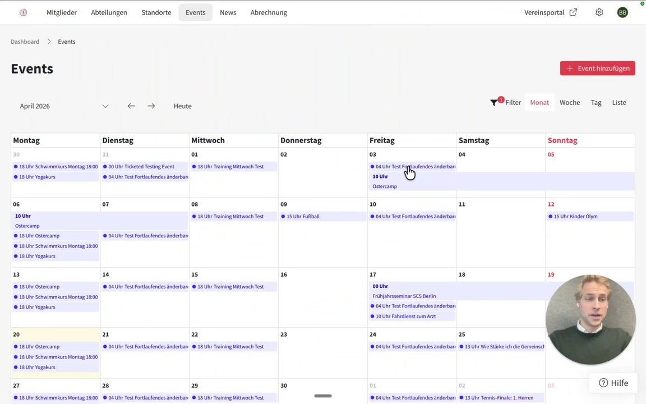The image size is (646, 404).
Task: Open the Mitglieder menu
Action: tap(62, 12)
